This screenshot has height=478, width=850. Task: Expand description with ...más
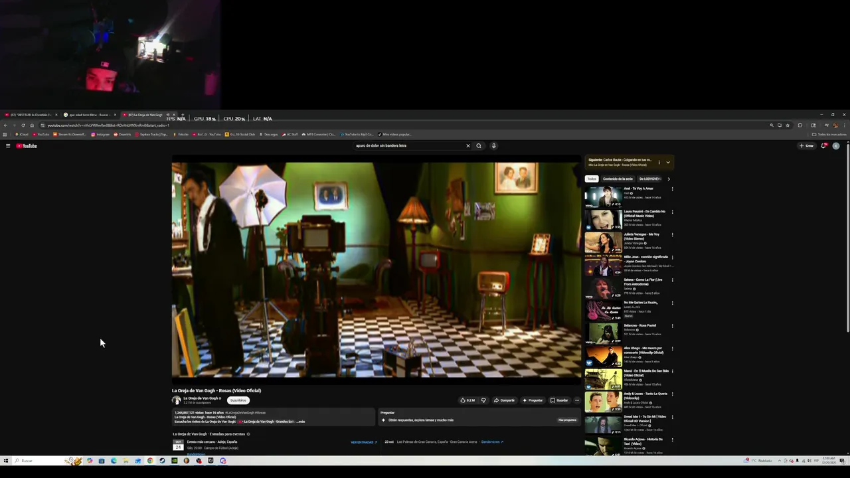(x=301, y=422)
